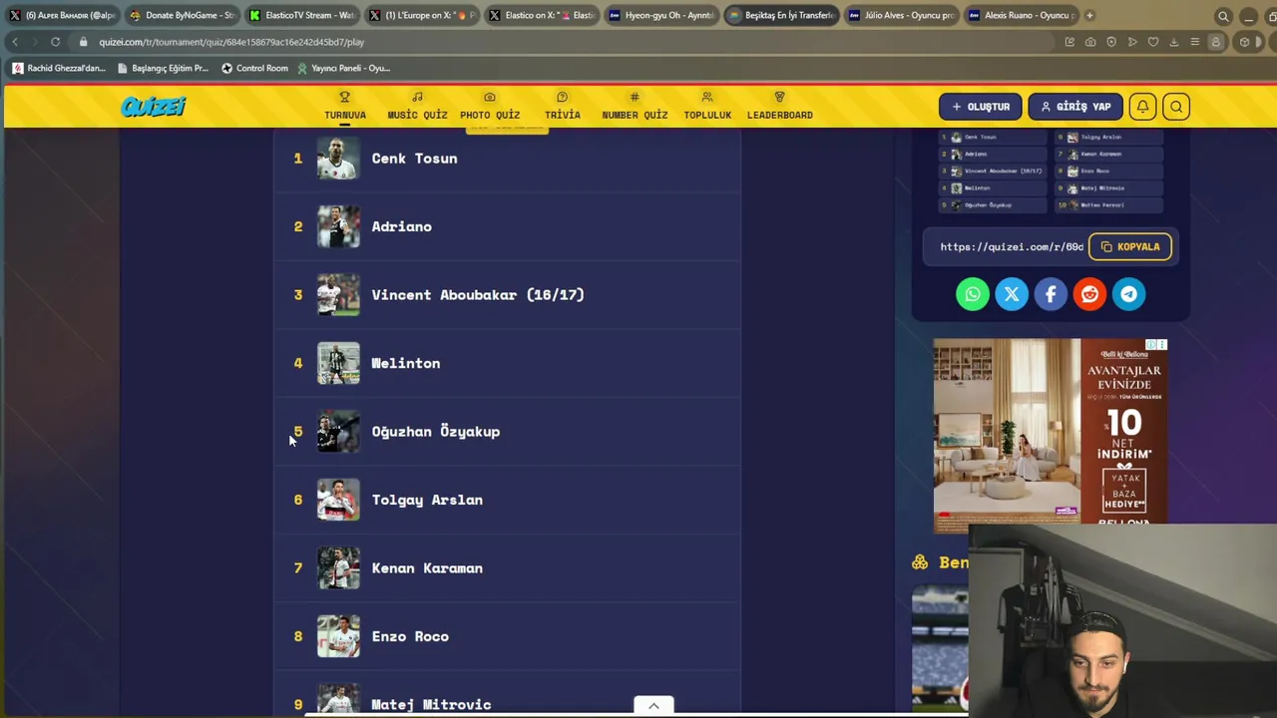Open a new browser tab
The width and height of the screenshot is (1277, 718).
pyautogui.click(x=1089, y=15)
